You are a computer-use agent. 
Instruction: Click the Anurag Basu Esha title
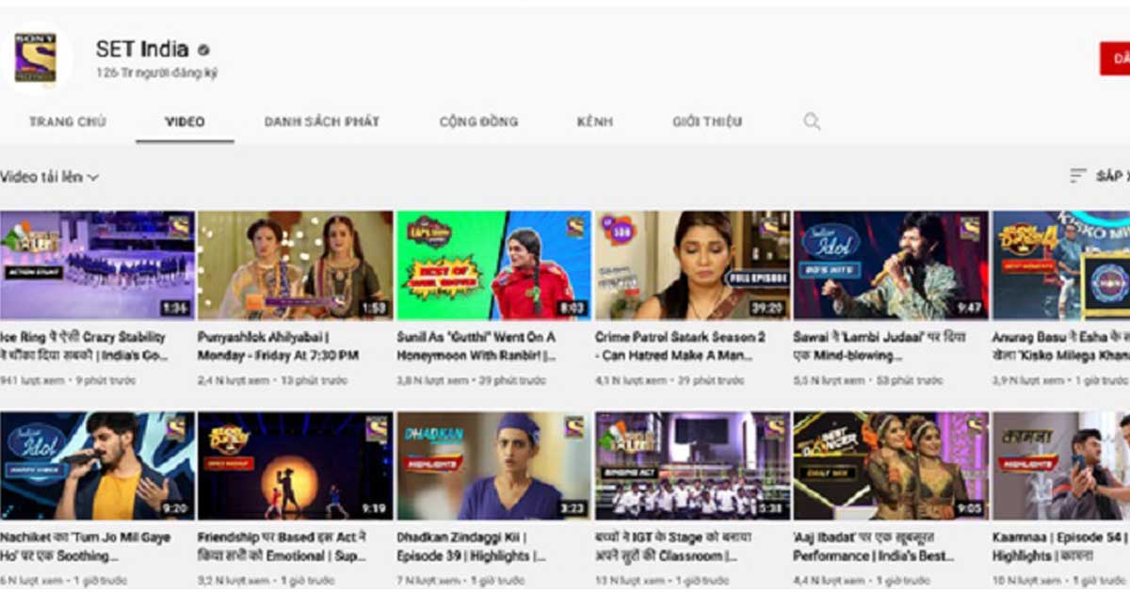tap(1061, 346)
